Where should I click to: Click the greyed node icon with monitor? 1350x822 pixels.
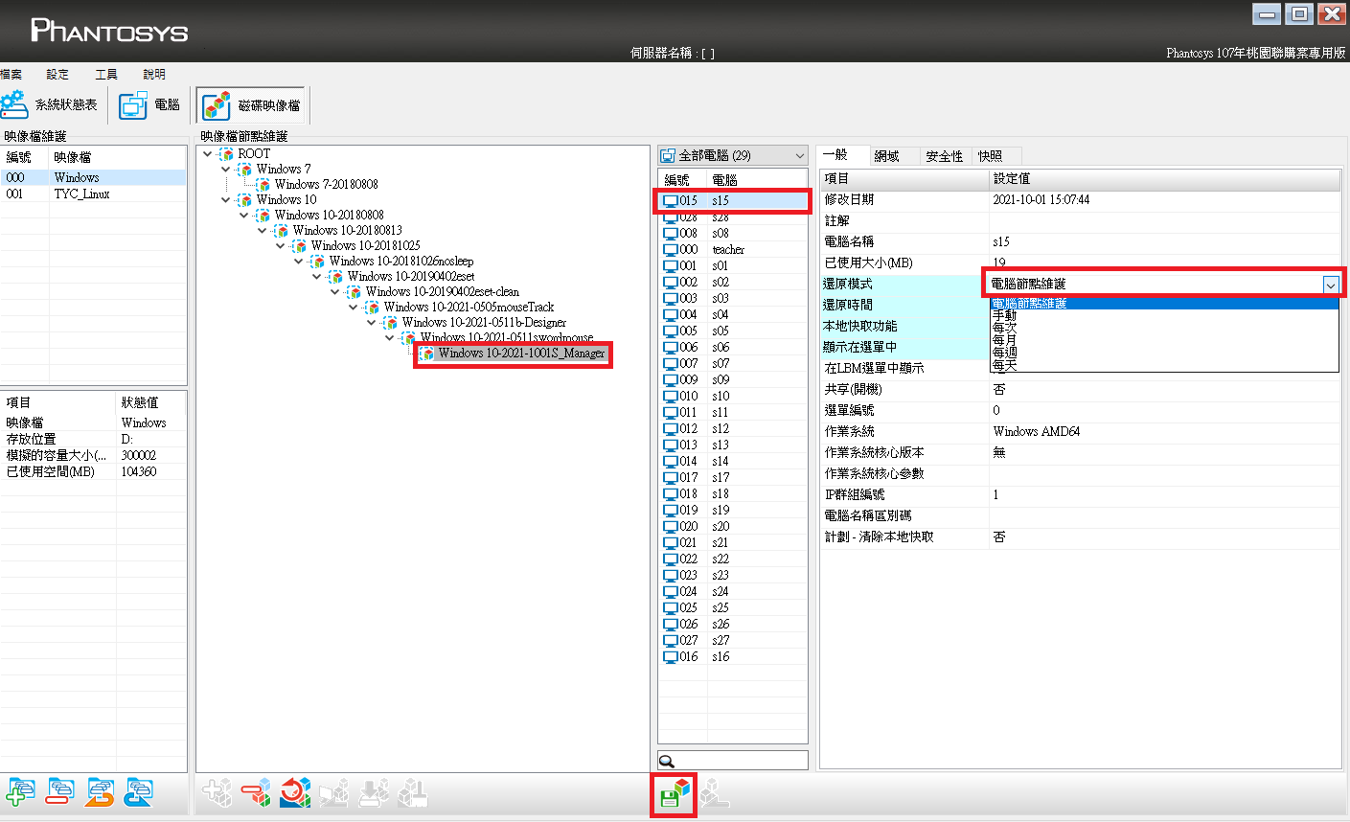334,792
